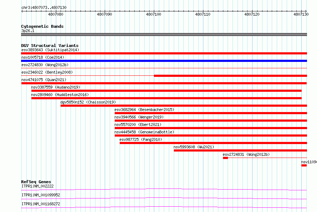The image size is (317, 212).
Task: Click the DGV Structural Variants track title
Action: (x=50, y=46)
